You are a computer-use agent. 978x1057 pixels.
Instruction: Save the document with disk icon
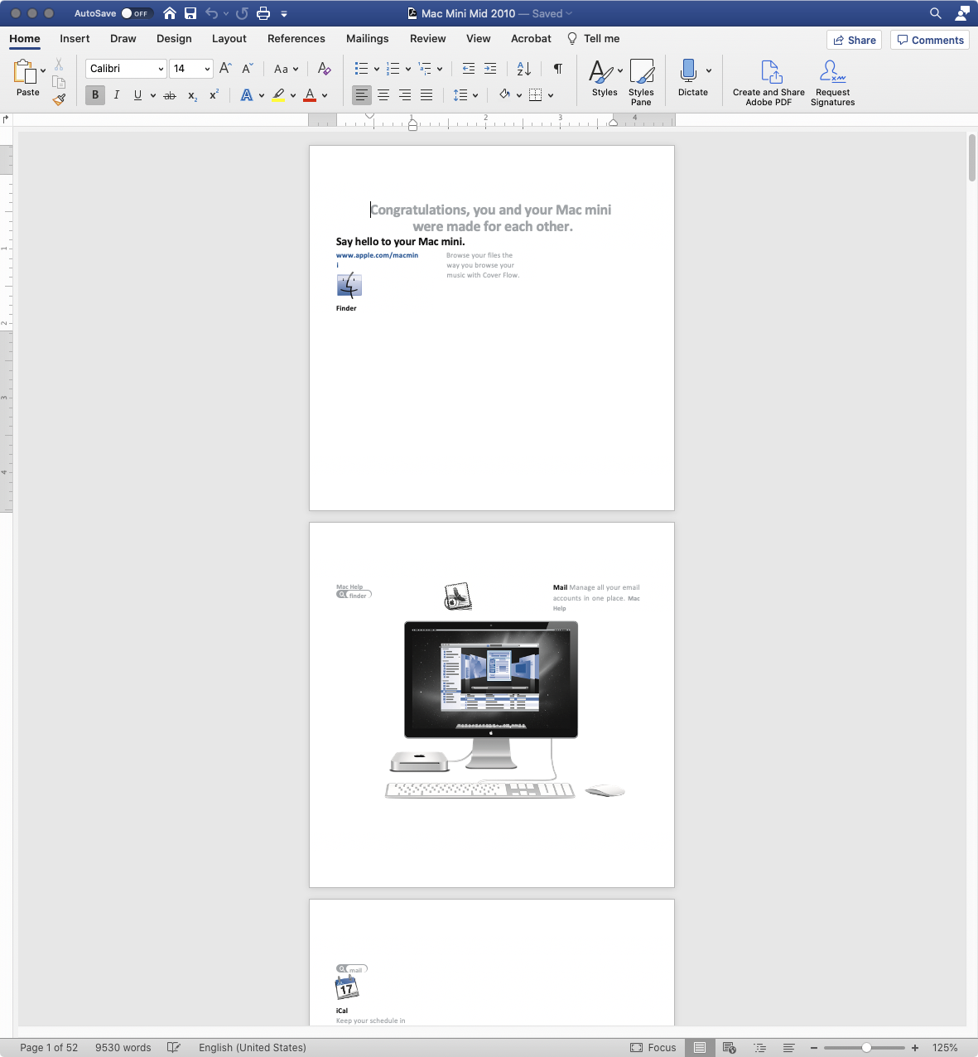pyautogui.click(x=190, y=13)
